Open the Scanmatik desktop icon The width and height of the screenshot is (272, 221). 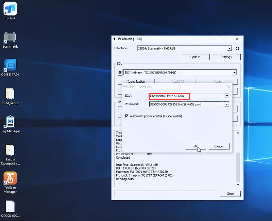(x=10, y=38)
